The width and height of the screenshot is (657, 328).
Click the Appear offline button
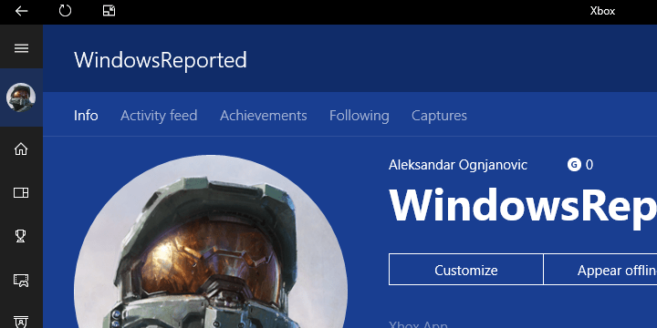point(600,270)
